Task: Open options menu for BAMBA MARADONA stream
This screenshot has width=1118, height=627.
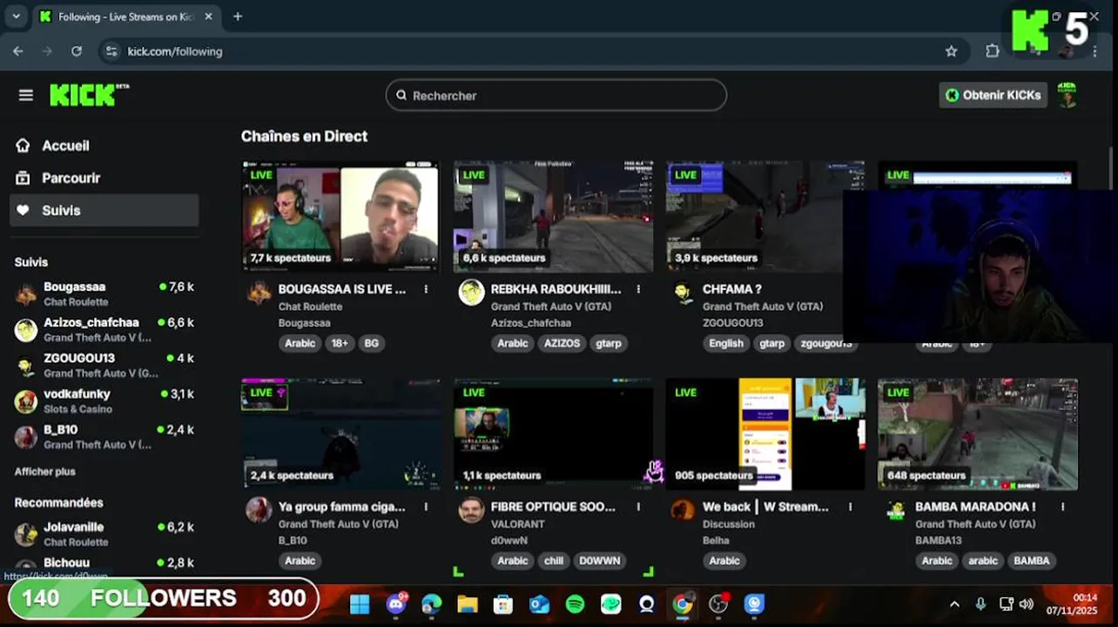Action: [1063, 507]
